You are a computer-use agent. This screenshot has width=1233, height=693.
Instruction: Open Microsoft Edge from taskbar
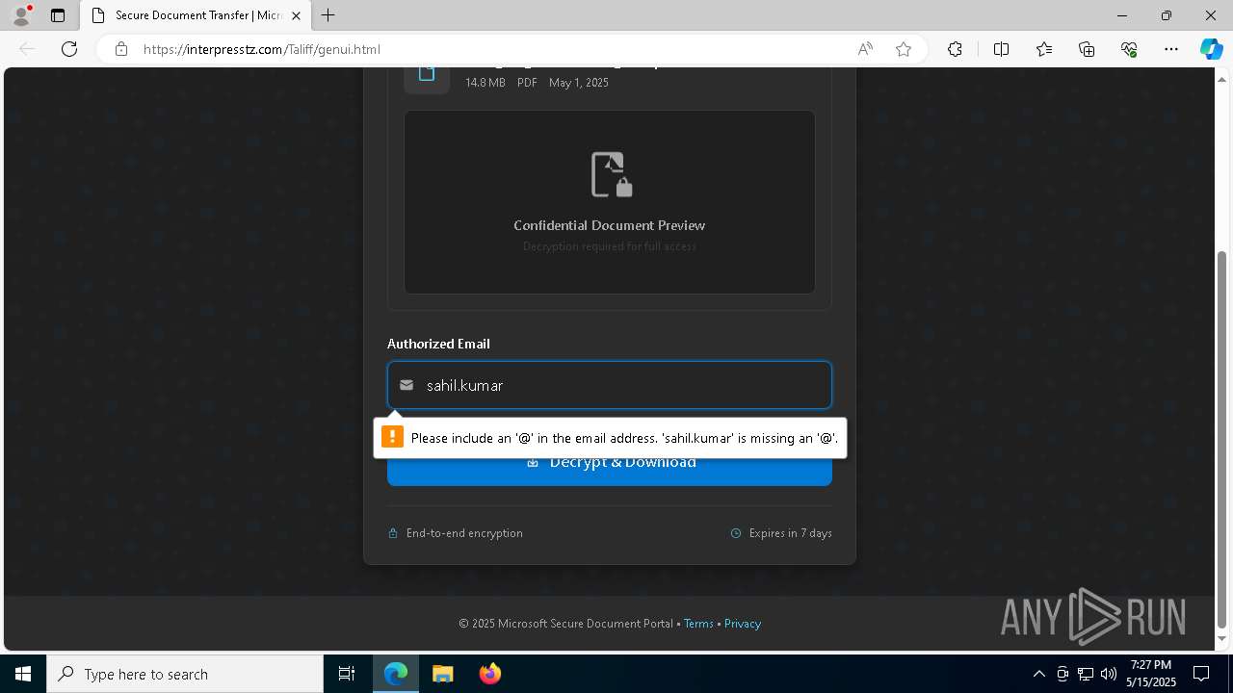tap(396, 674)
